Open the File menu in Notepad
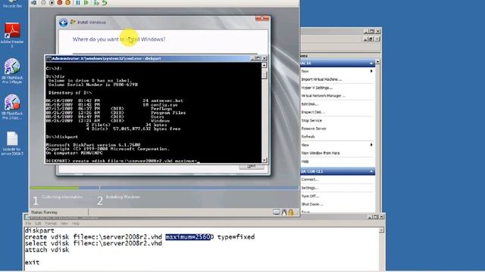 click(x=28, y=224)
